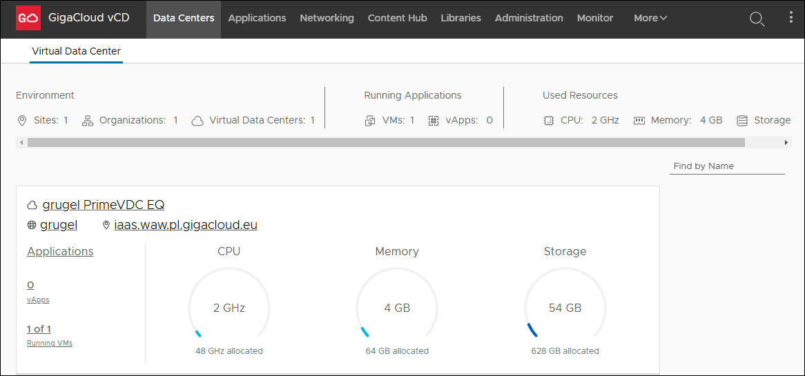Click the CPU chip icon in Used Resources

pos(549,121)
